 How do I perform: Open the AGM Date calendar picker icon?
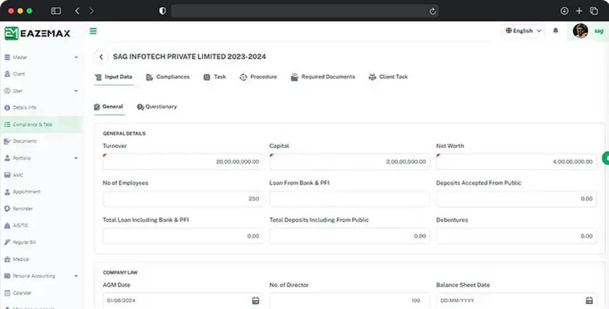256,300
